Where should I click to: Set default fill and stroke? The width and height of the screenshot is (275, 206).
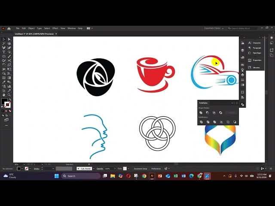point(3,106)
